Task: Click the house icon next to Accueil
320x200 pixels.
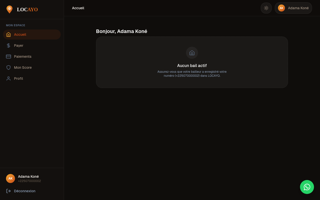Action: (8, 34)
